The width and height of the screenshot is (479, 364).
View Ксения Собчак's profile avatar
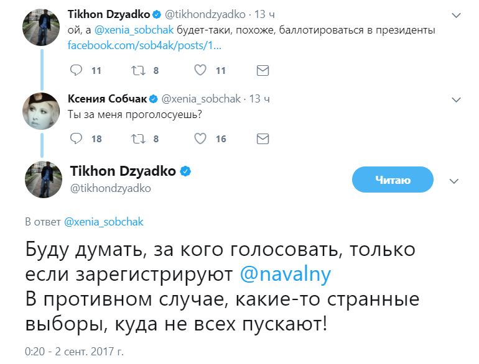42,111
